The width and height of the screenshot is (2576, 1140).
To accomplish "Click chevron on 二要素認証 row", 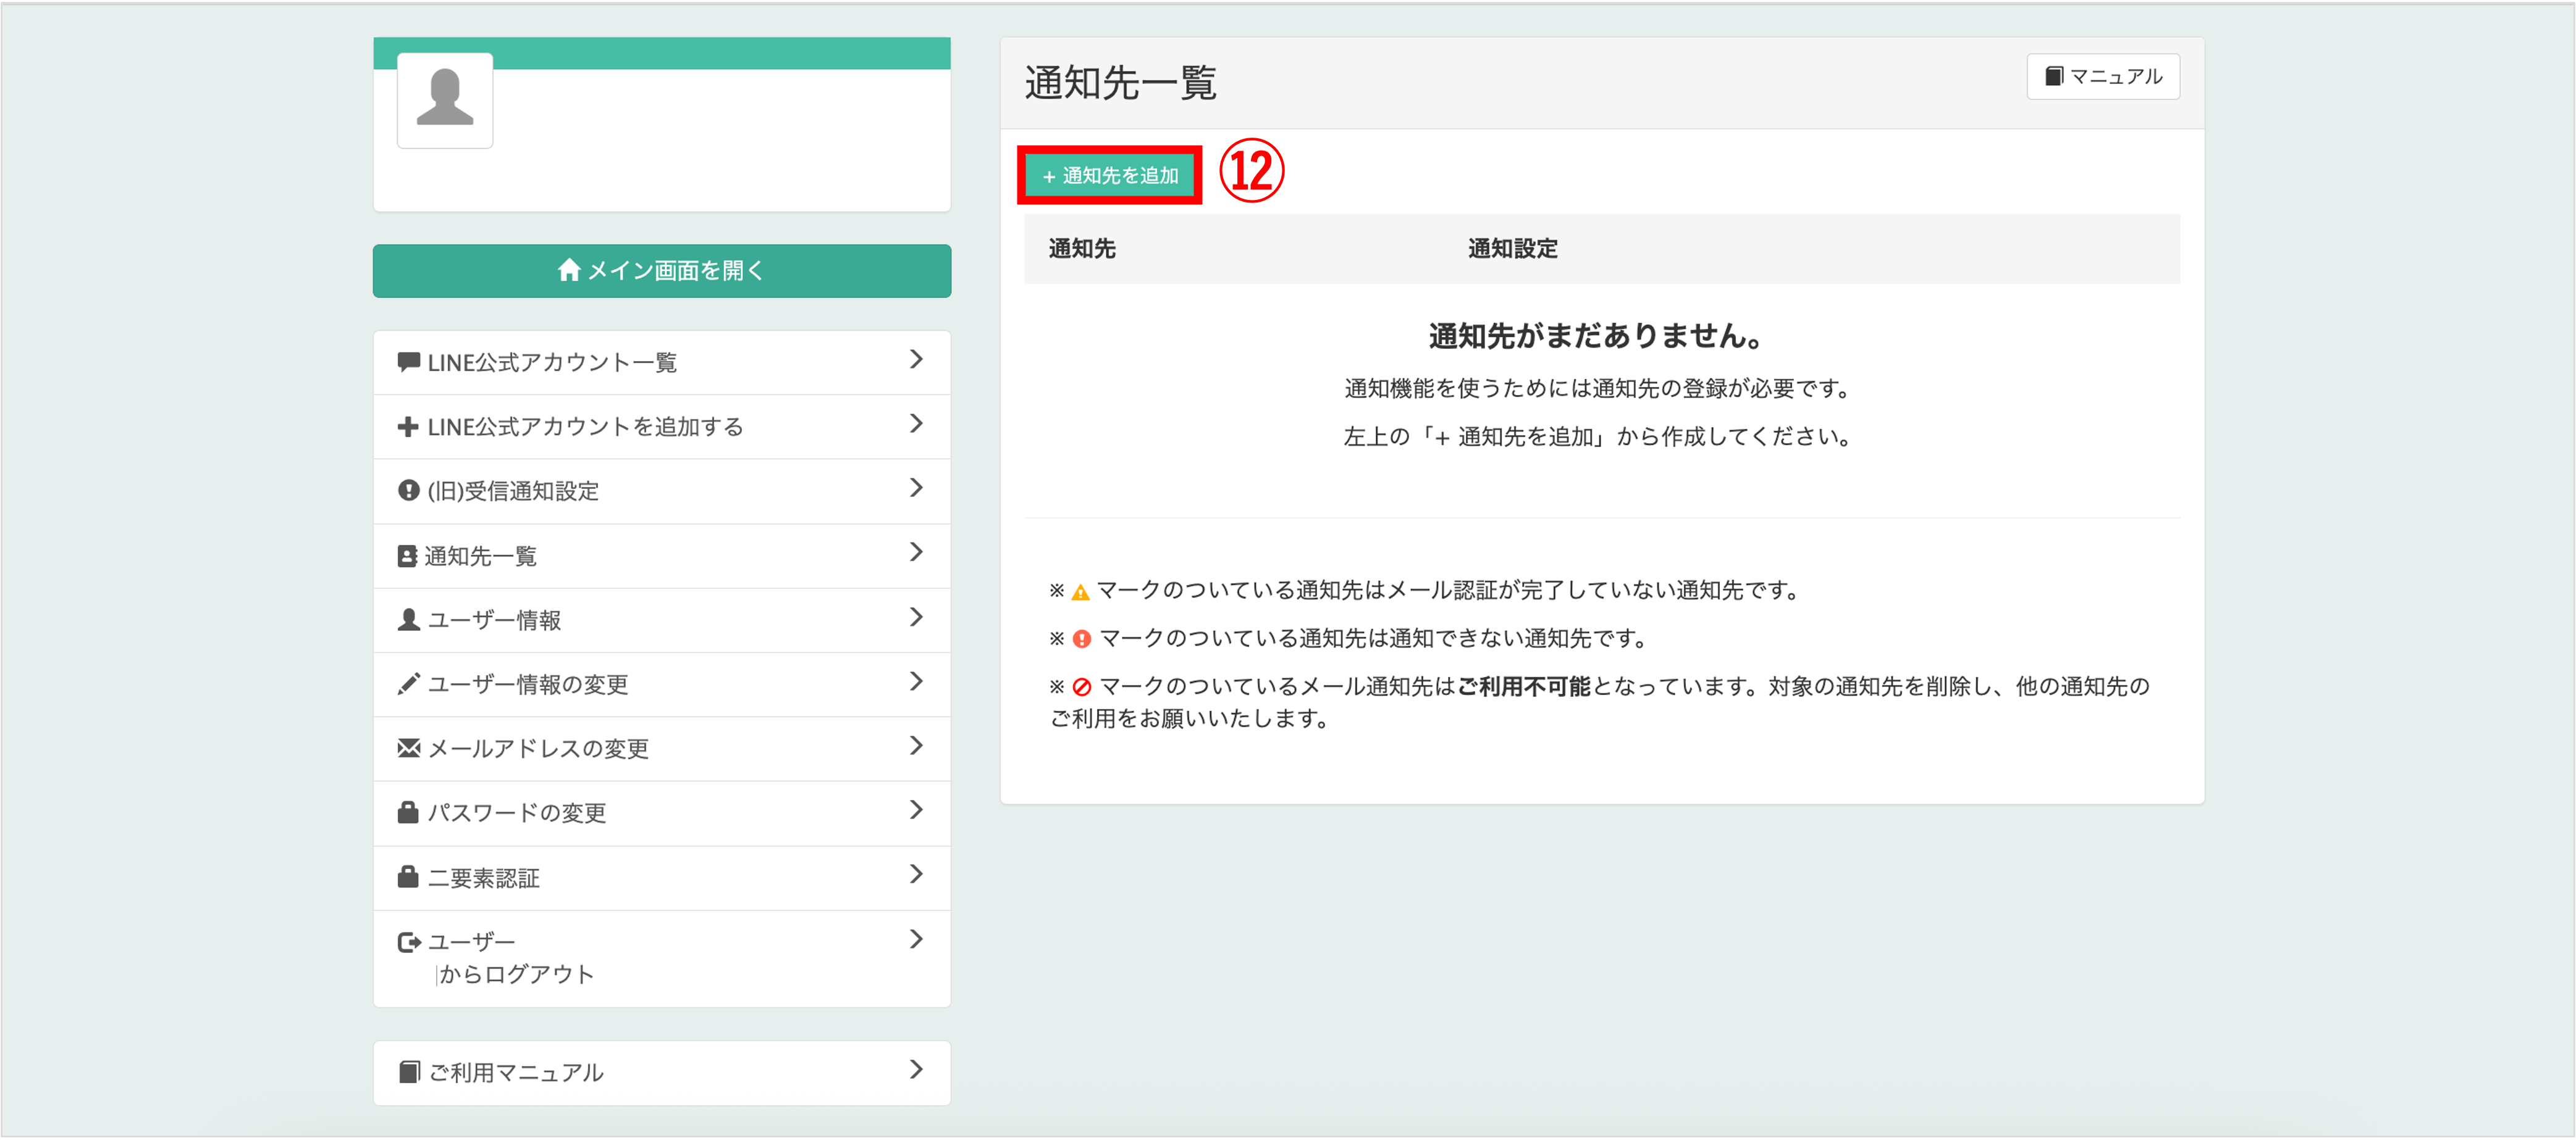I will [916, 875].
